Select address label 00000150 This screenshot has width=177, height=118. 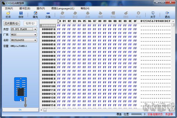click(49, 105)
